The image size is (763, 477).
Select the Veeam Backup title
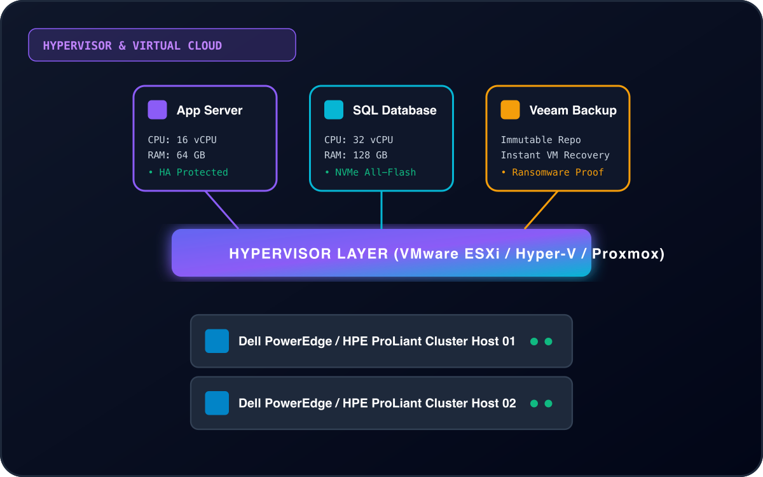[x=573, y=110]
